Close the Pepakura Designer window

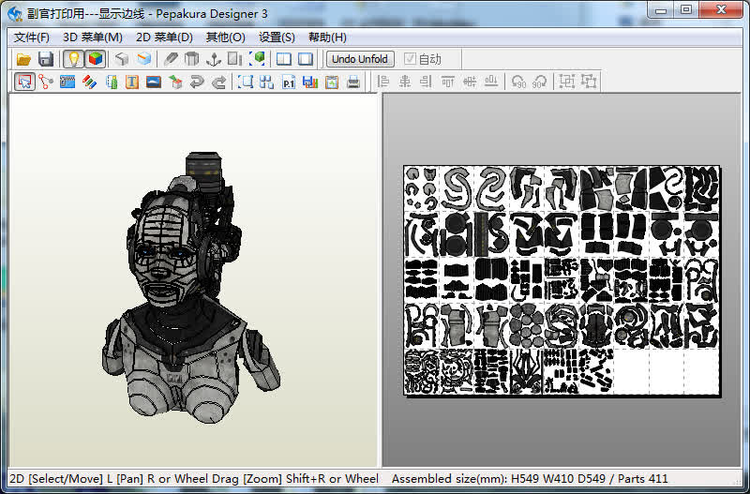point(721,9)
